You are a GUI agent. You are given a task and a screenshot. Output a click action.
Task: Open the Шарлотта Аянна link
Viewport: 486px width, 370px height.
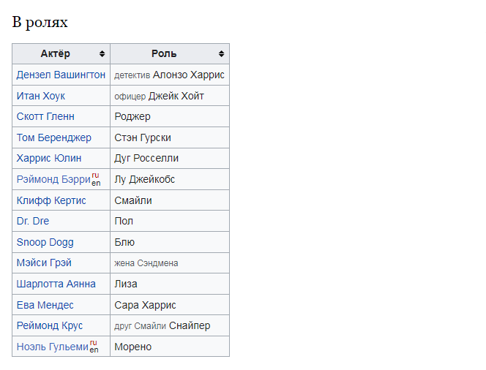56,284
